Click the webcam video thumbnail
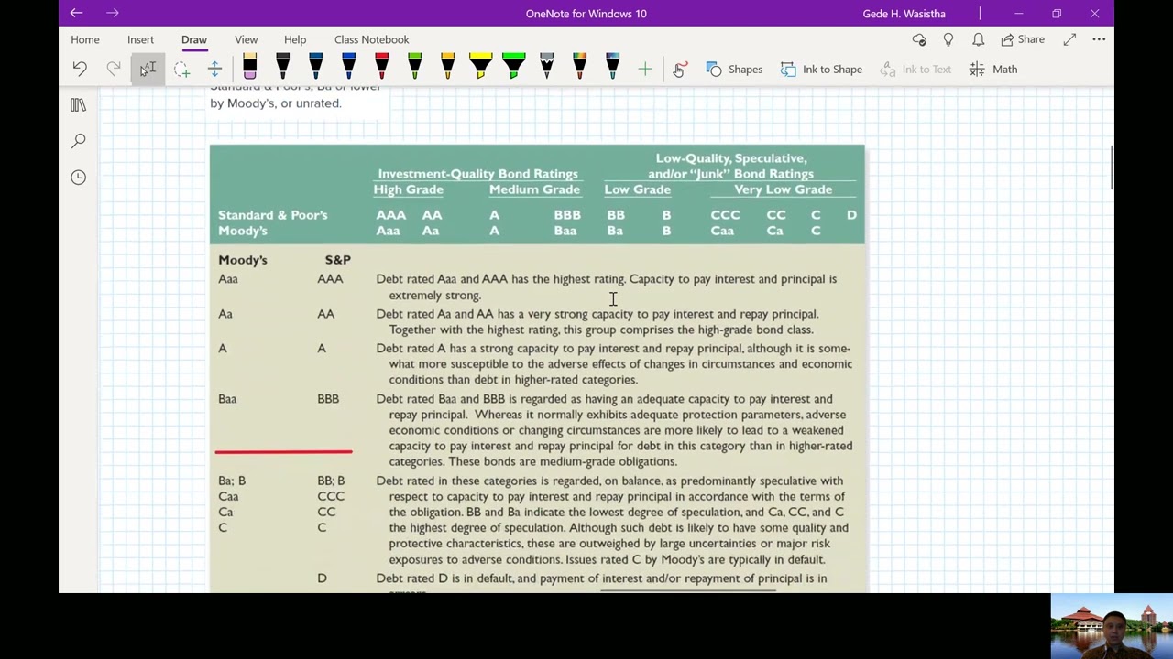This screenshot has height=659, width=1173. point(1112,627)
